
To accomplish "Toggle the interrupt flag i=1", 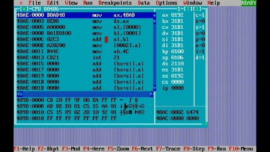I will click(200, 52).
